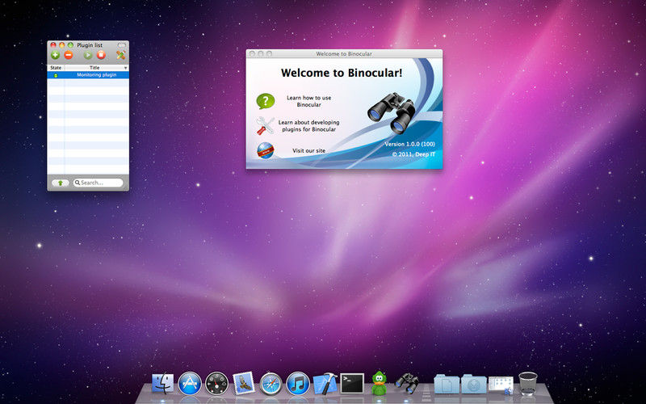646x404 pixels.
Task: Click the green question mark help icon
Action: click(x=266, y=101)
